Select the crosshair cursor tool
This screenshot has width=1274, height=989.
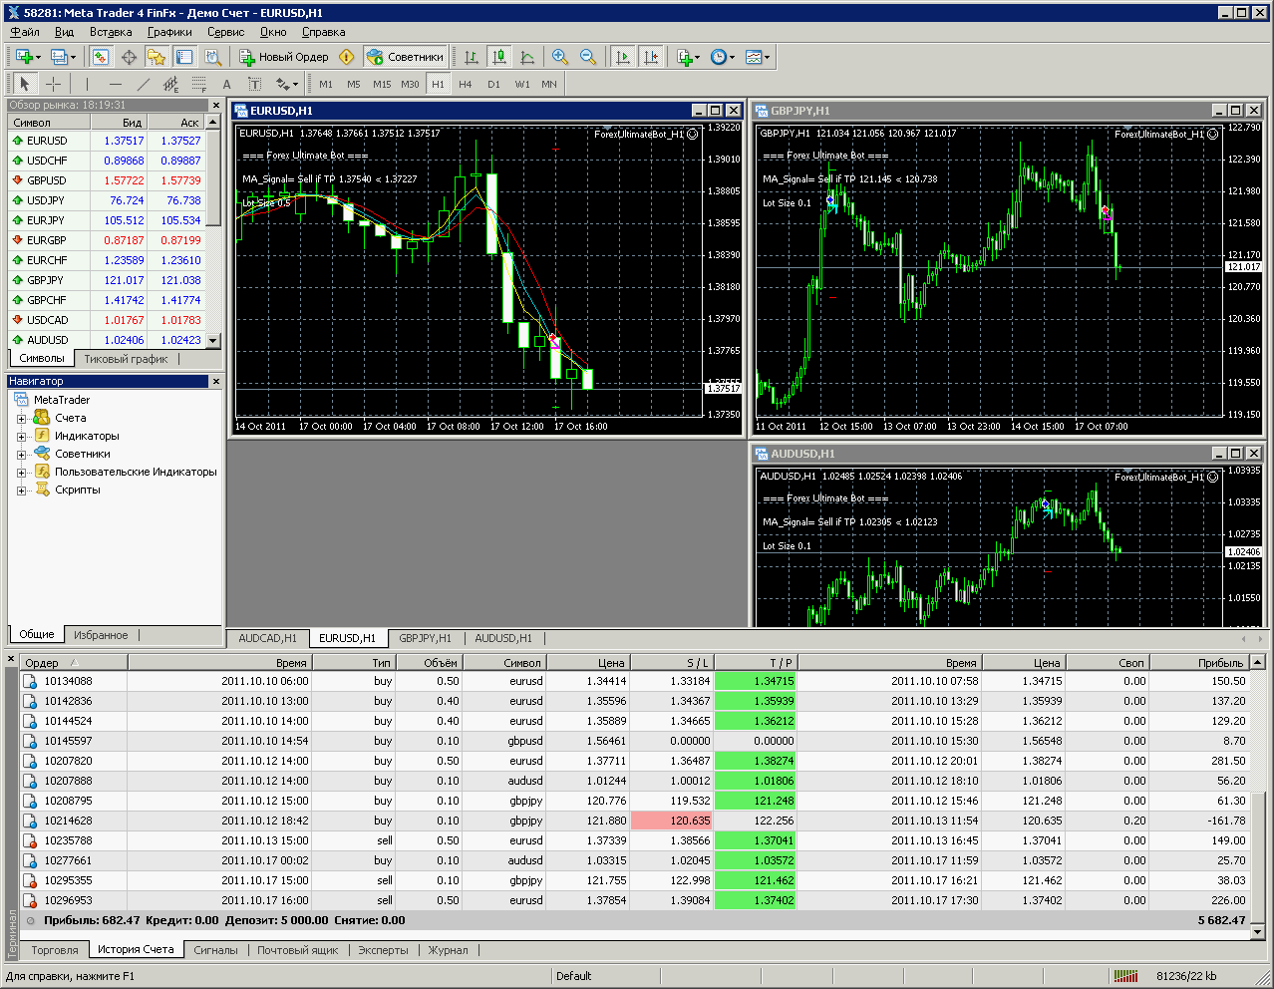coord(54,84)
